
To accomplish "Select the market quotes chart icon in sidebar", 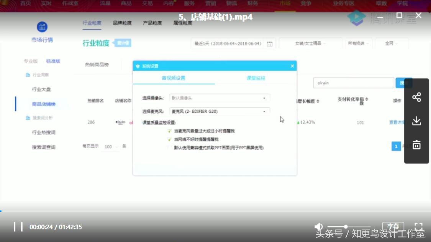I will coord(42,28).
